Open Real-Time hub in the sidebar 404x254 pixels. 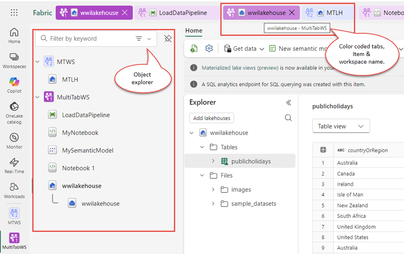14,165
